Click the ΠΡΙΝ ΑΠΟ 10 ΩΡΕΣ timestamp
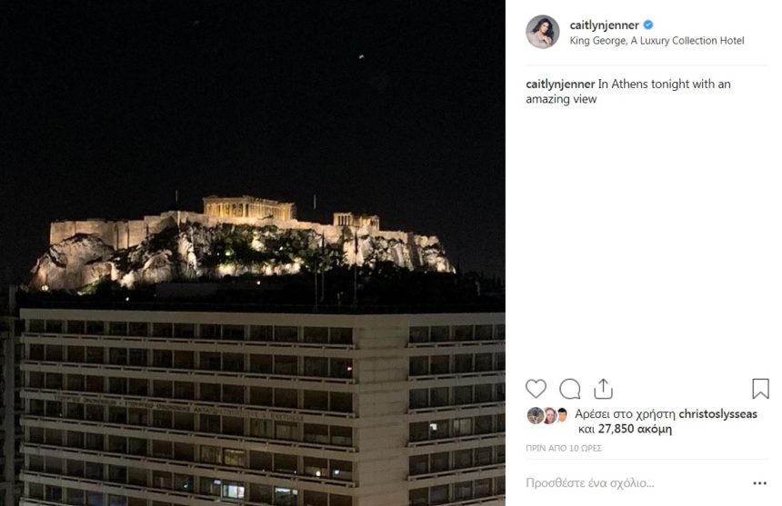This screenshot has height=506, width=782. click(564, 448)
